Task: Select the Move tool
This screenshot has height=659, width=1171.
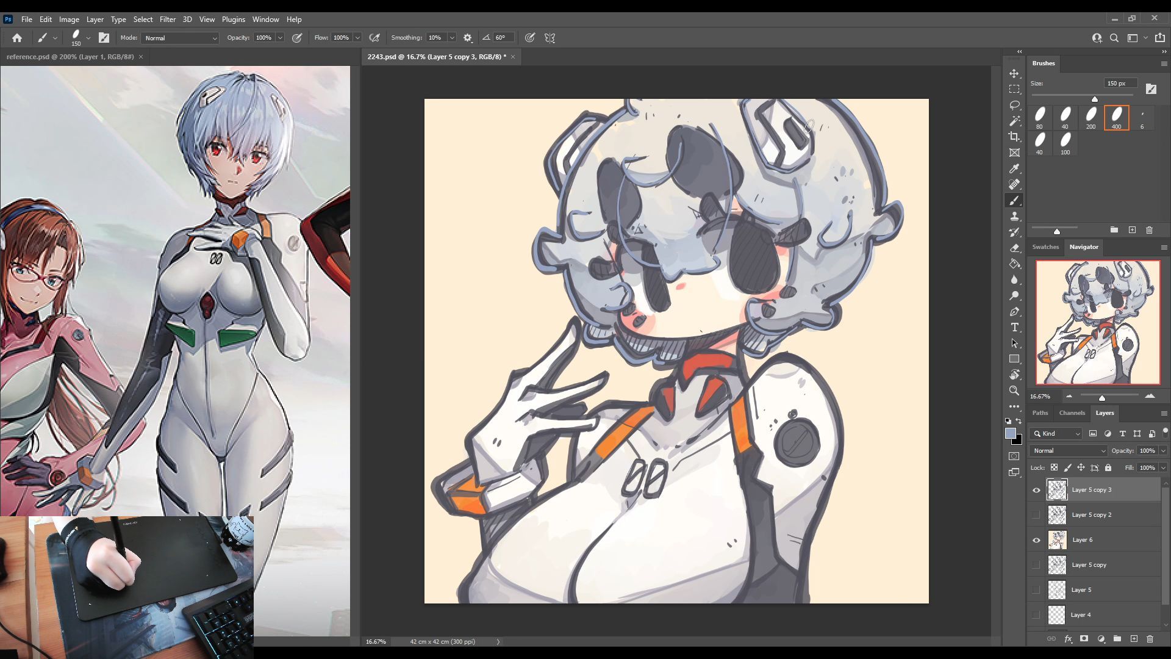Action: (x=1014, y=73)
